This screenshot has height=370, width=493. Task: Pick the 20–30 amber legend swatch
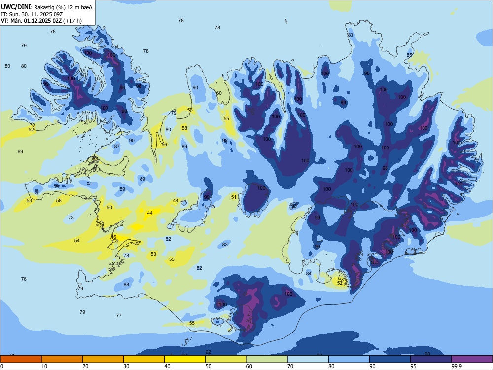pos(103,359)
